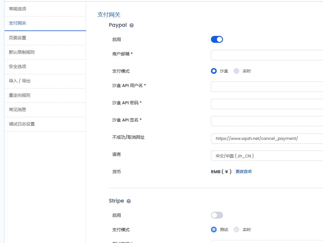Click the 更改货币 link

click(244, 171)
